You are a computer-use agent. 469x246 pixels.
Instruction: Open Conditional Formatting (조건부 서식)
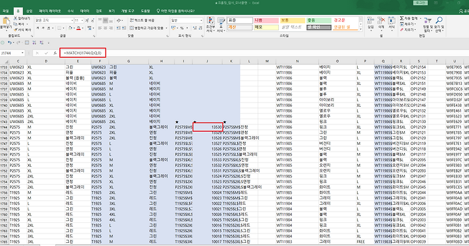211,25
